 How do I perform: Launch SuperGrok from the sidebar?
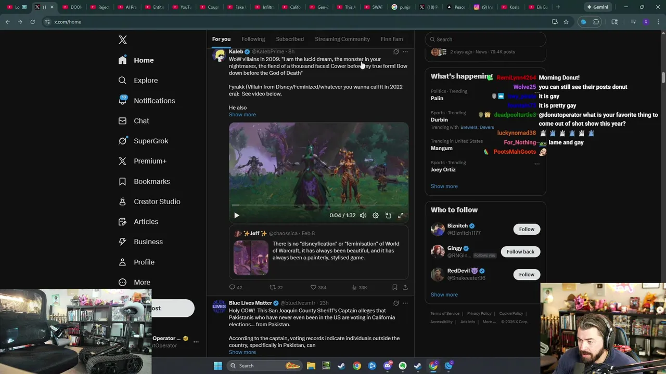(143, 141)
